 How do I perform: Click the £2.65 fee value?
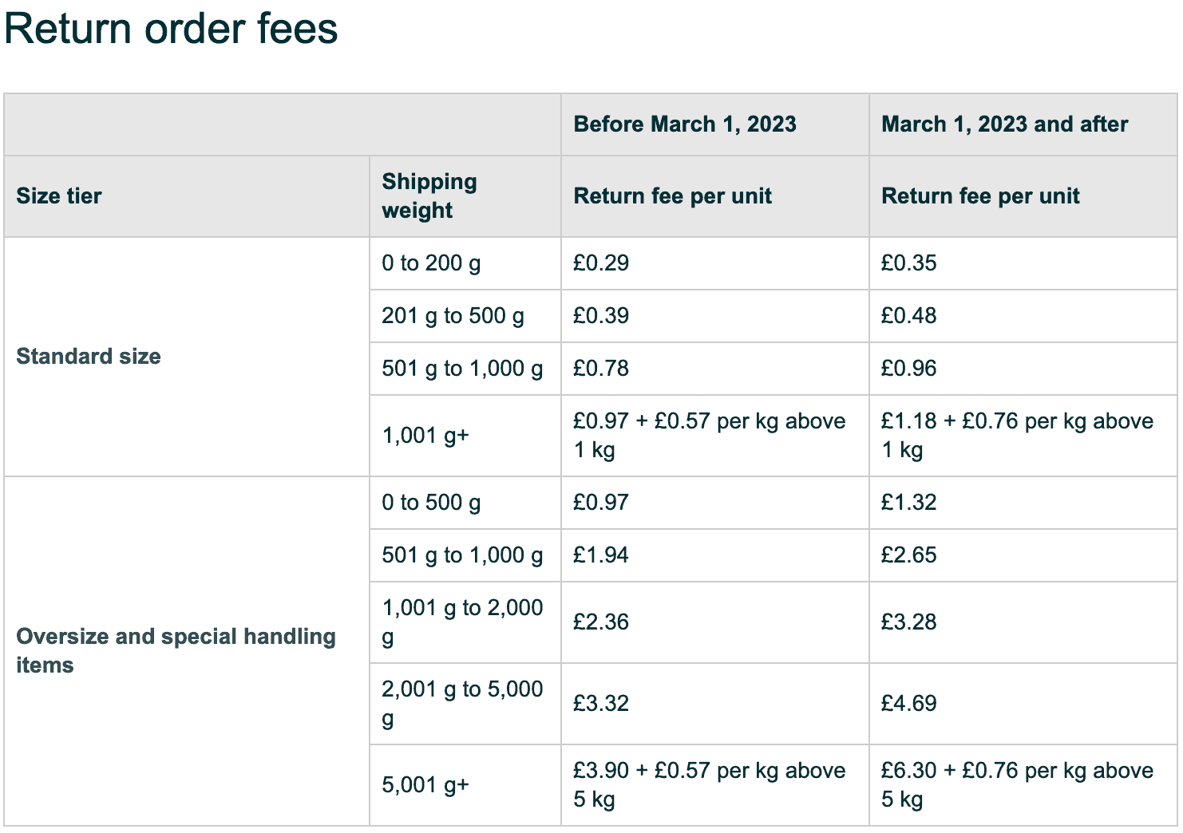point(908,555)
